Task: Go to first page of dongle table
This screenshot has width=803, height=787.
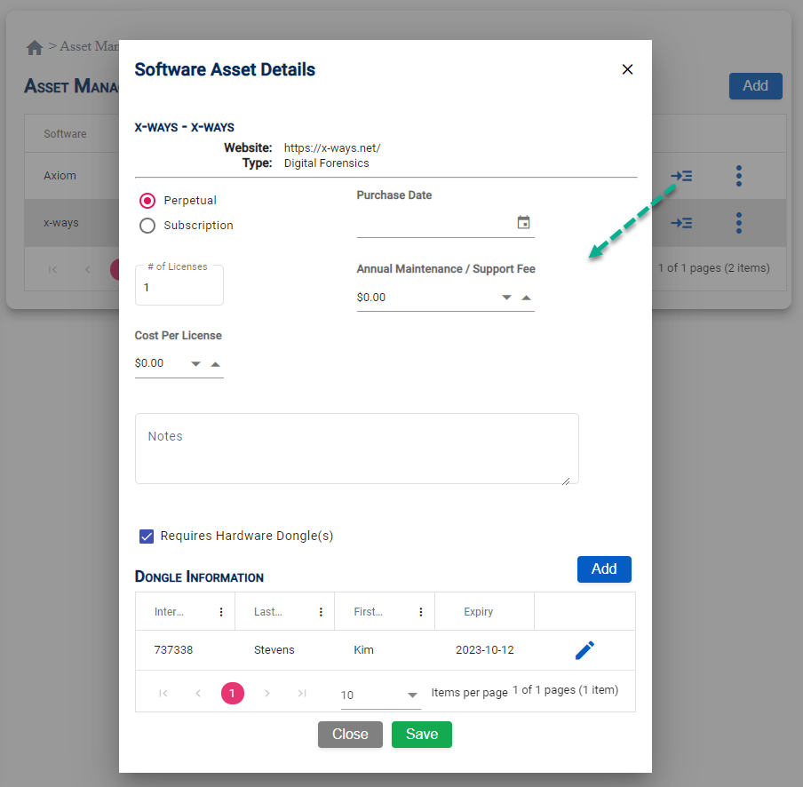Action: click(x=163, y=694)
